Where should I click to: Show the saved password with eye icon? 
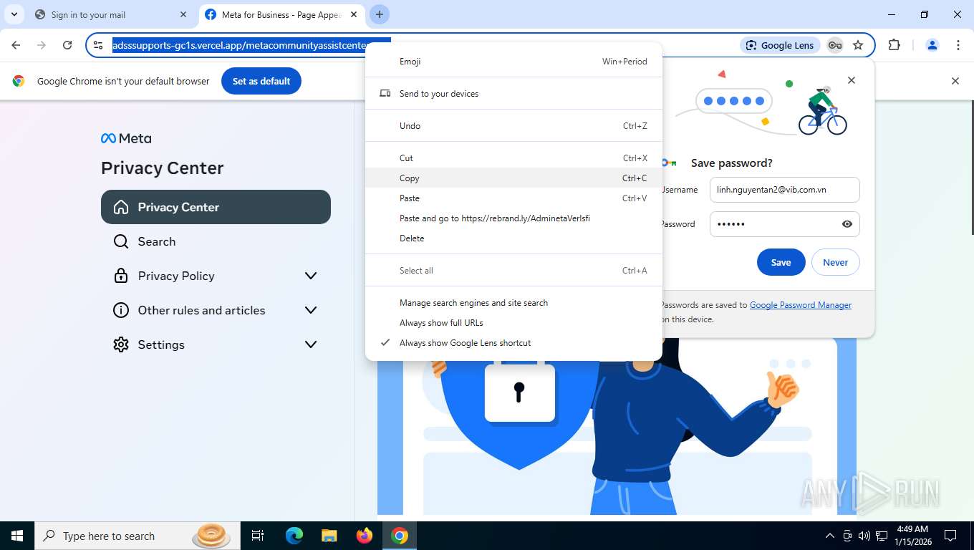pyautogui.click(x=847, y=224)
